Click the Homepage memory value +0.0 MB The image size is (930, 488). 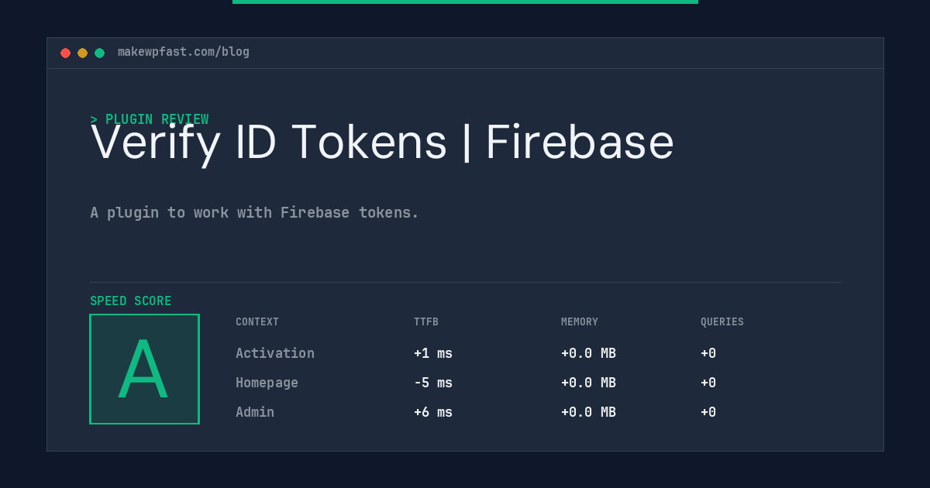click(589, 383)
